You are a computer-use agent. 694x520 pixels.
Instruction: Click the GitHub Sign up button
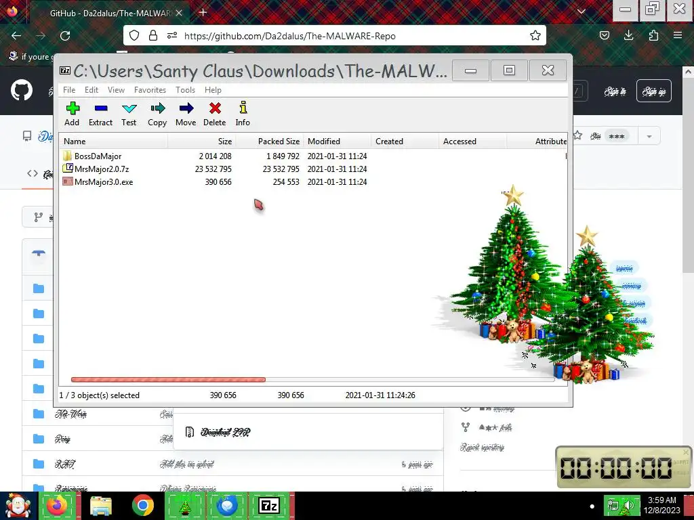654,91
